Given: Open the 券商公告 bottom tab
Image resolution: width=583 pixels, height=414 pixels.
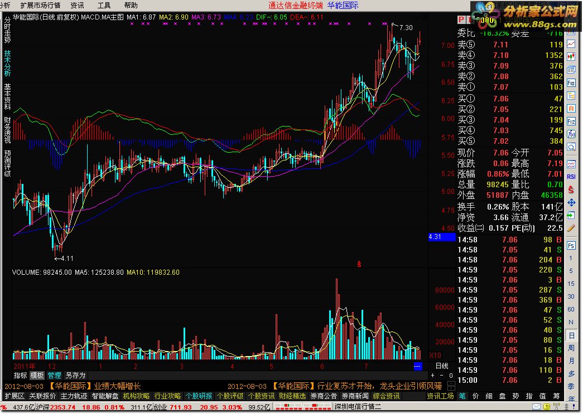Looking at the screenshot, I should coord(324,396).
